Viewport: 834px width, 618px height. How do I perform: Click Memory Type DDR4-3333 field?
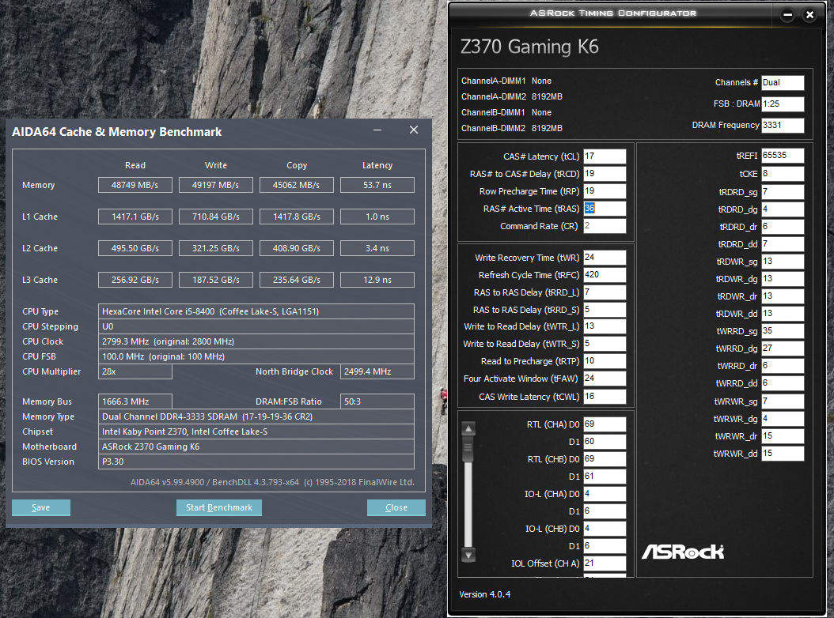pos(256,416)
